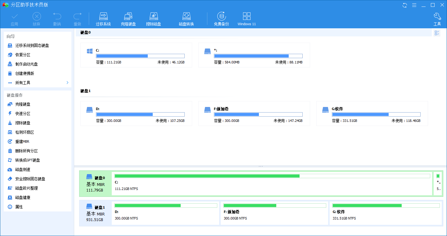Select G:软件 331.51GB NTFS in disk map
447x236 pixels.
[386, 213]
